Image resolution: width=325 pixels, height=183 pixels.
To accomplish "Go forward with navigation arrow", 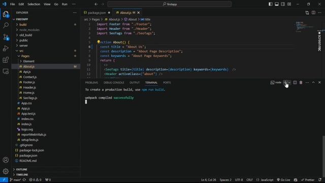I will coord(103,4).
